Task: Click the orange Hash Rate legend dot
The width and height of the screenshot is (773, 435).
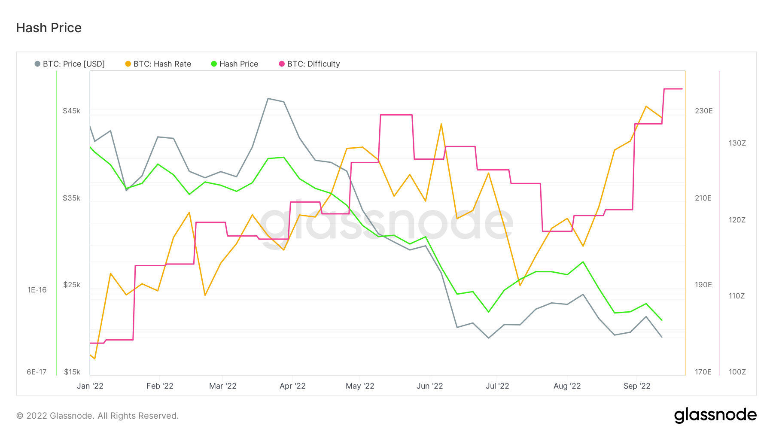Action: (128, 64)
